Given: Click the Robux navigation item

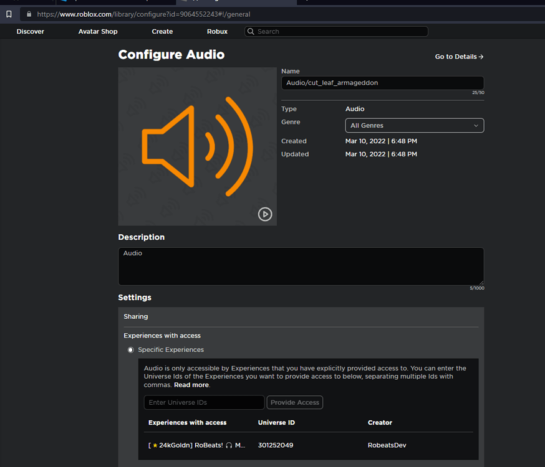Looking at the screenshot, I should click(216, 31).
